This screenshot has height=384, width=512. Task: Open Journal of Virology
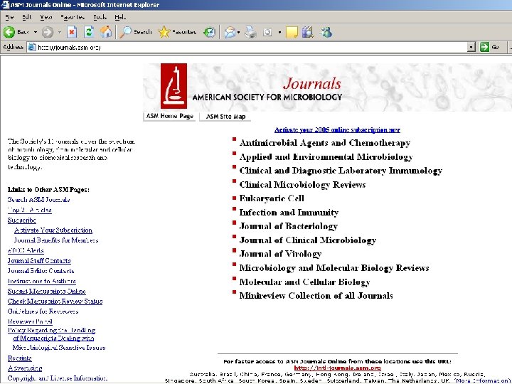280,254
